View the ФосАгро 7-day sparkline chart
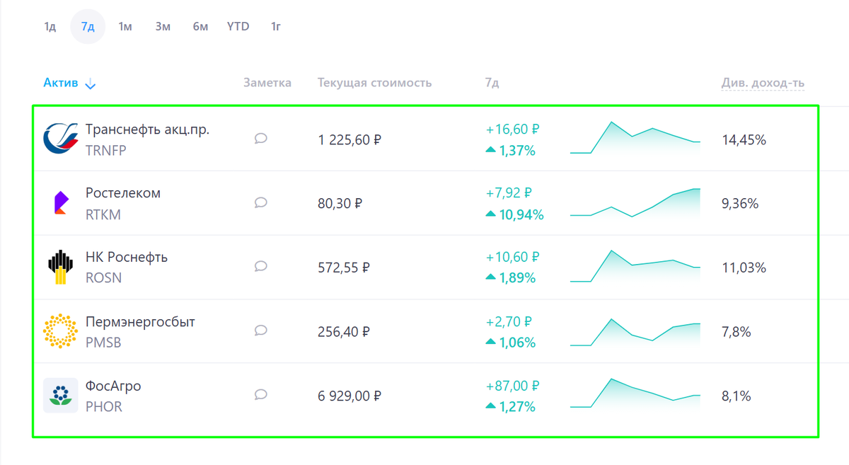This screenshot has width=849, height=465. (x=635, y=393)
